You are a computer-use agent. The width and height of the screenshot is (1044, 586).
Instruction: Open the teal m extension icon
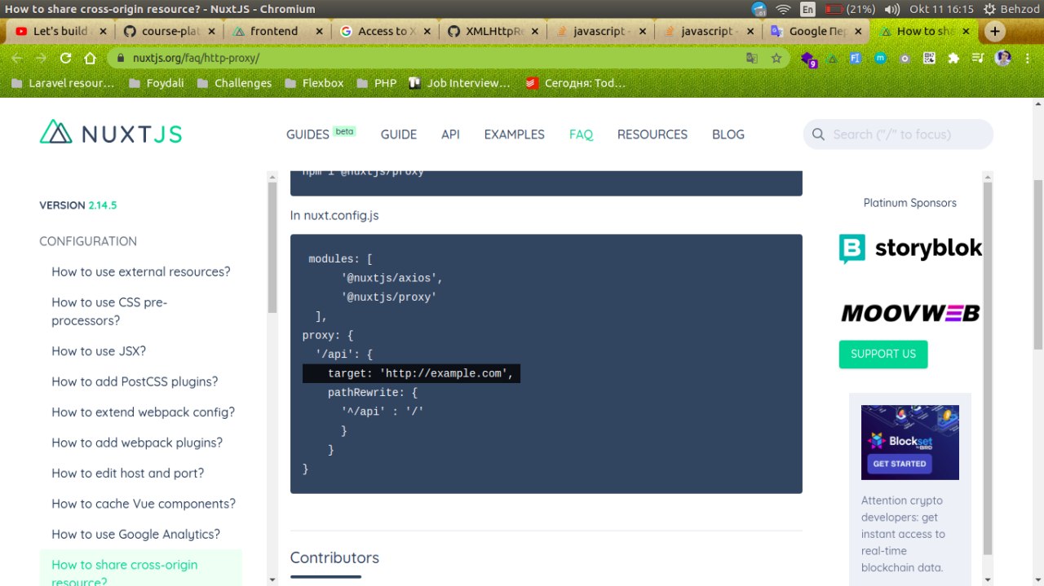tap(880, 59)
